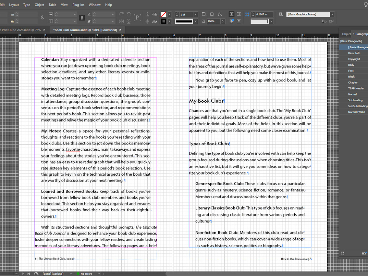The height and width of the screenshot is (276, 368).
Task: Toggle the Jump Object text wrap
Action: [x=239, y=21]
